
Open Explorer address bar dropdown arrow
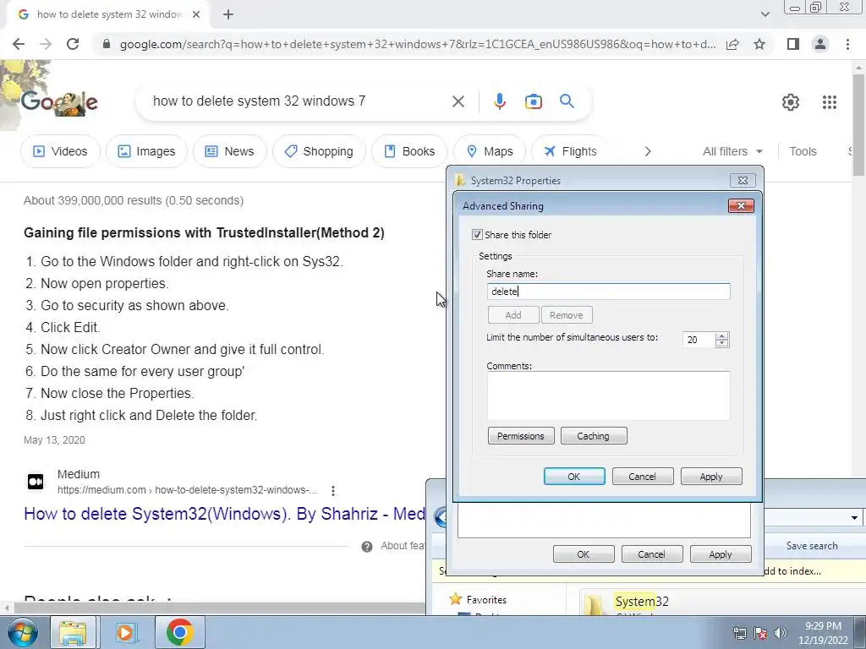pyautogui.click(x=854, y=518)
